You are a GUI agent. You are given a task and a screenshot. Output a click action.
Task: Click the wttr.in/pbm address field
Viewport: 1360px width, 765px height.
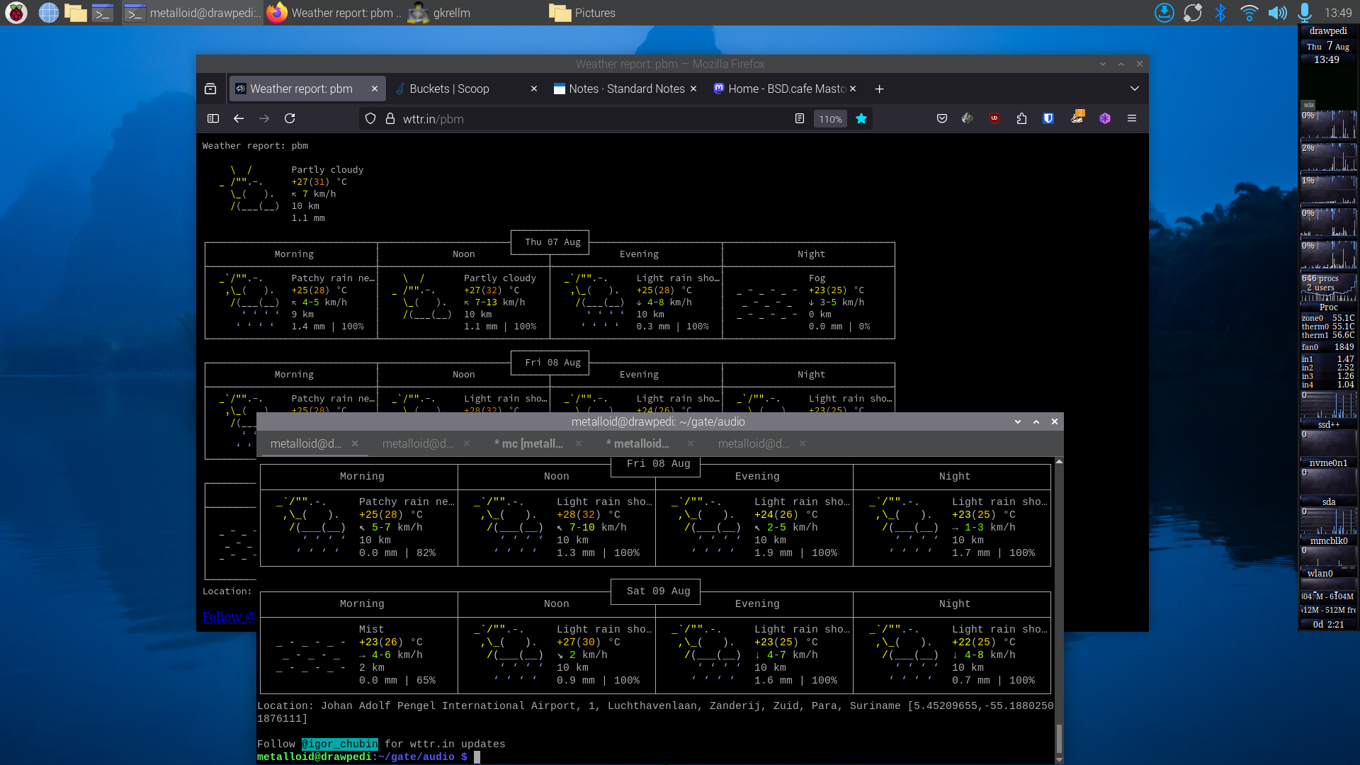(567, 119)
